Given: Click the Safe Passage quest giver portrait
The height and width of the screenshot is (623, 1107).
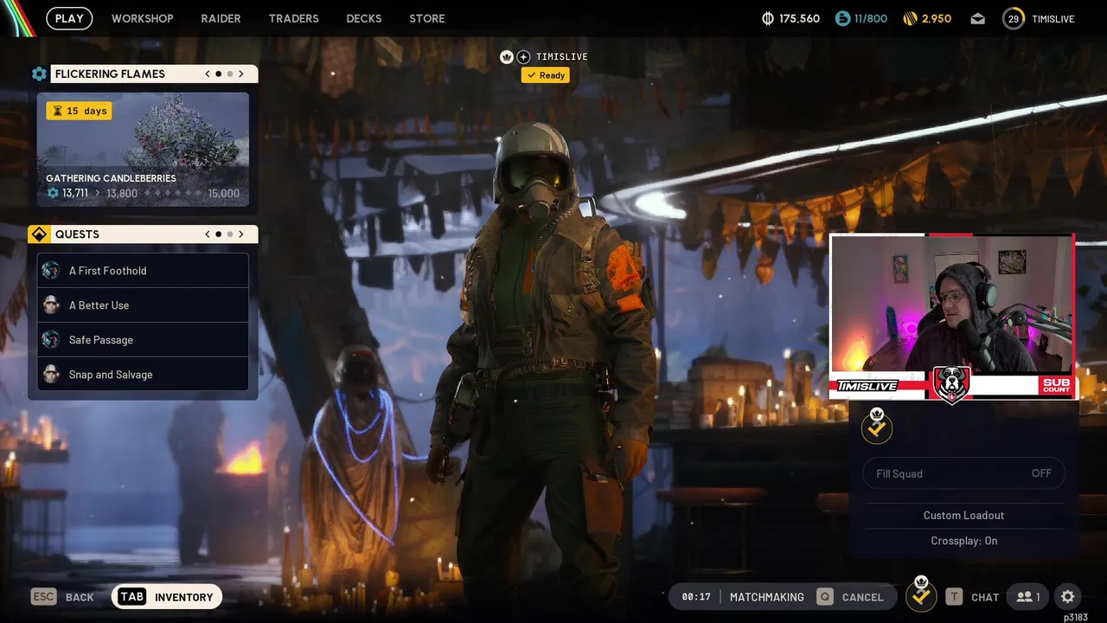Looking at the screenshot, I should 51,340.
